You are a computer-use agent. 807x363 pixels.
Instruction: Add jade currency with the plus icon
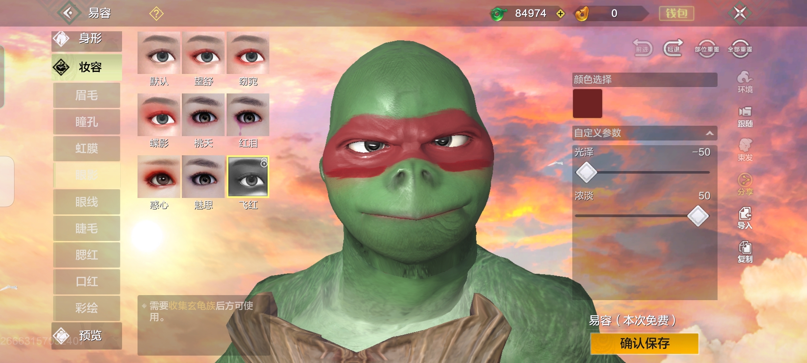tap(560, 13)
